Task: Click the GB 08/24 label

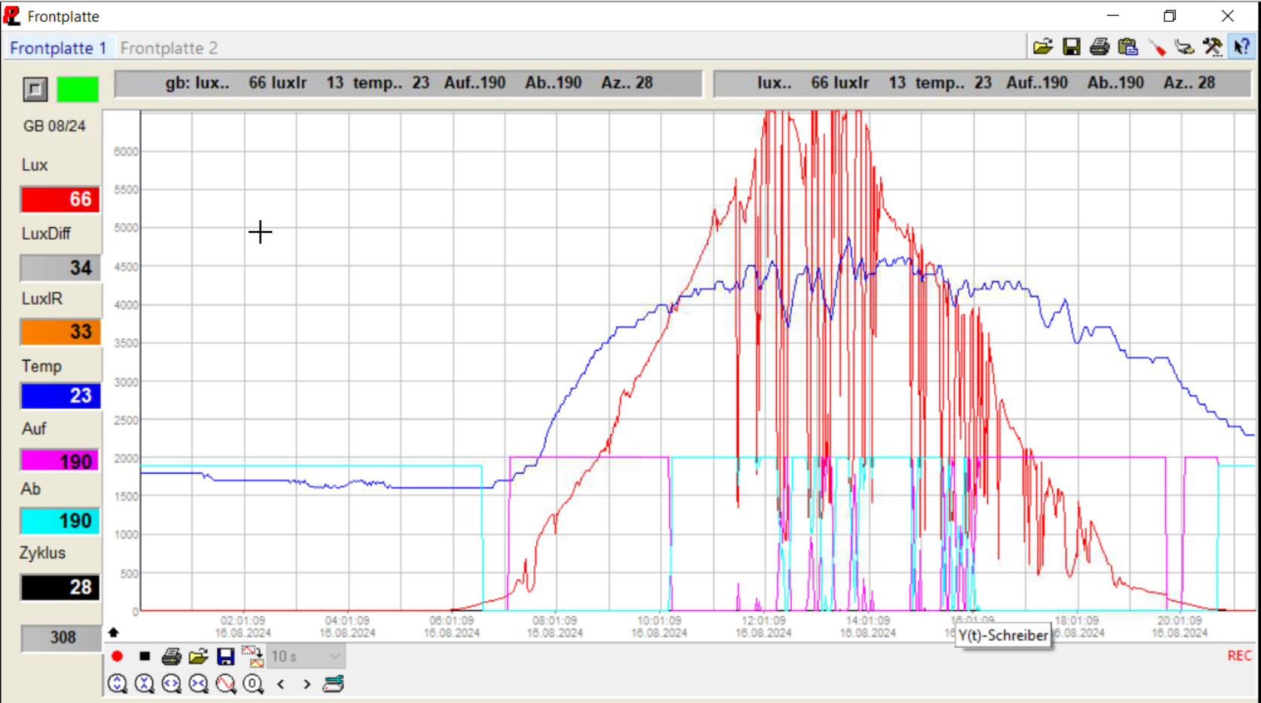Action: [x=54, y=126]
